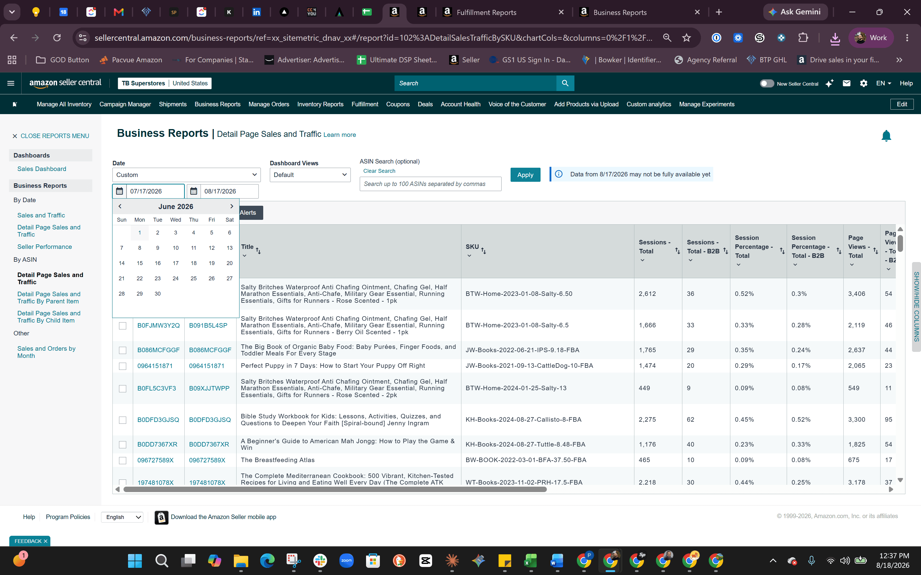
Task: Open the mail messages envelope icon
Action: (846, 83)
